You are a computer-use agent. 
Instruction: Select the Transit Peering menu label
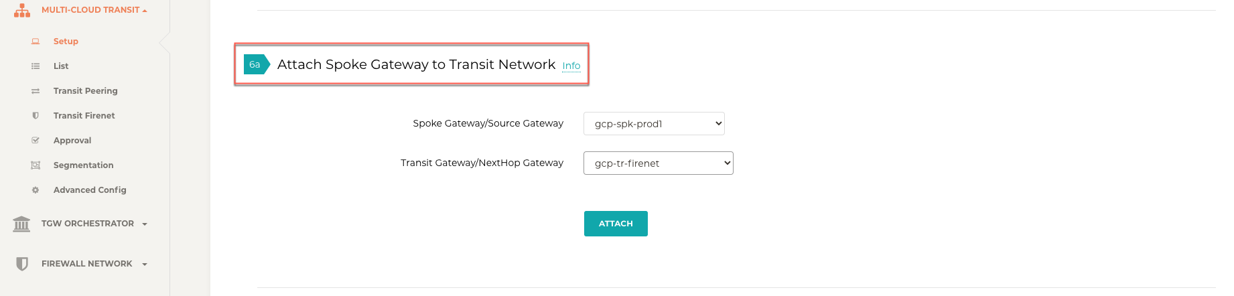click(x=85, y=91)
